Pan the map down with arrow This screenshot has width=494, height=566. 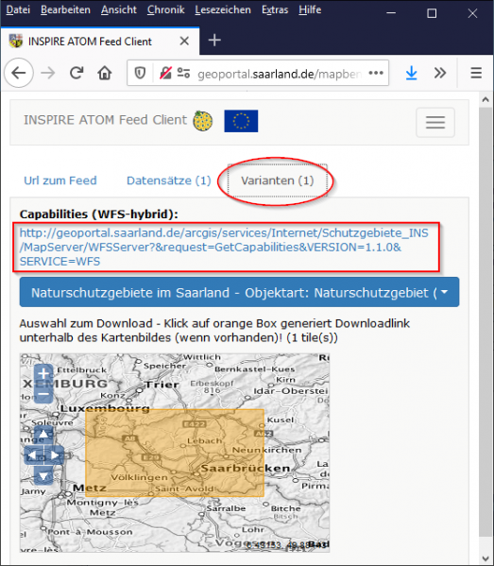point(43,475)
